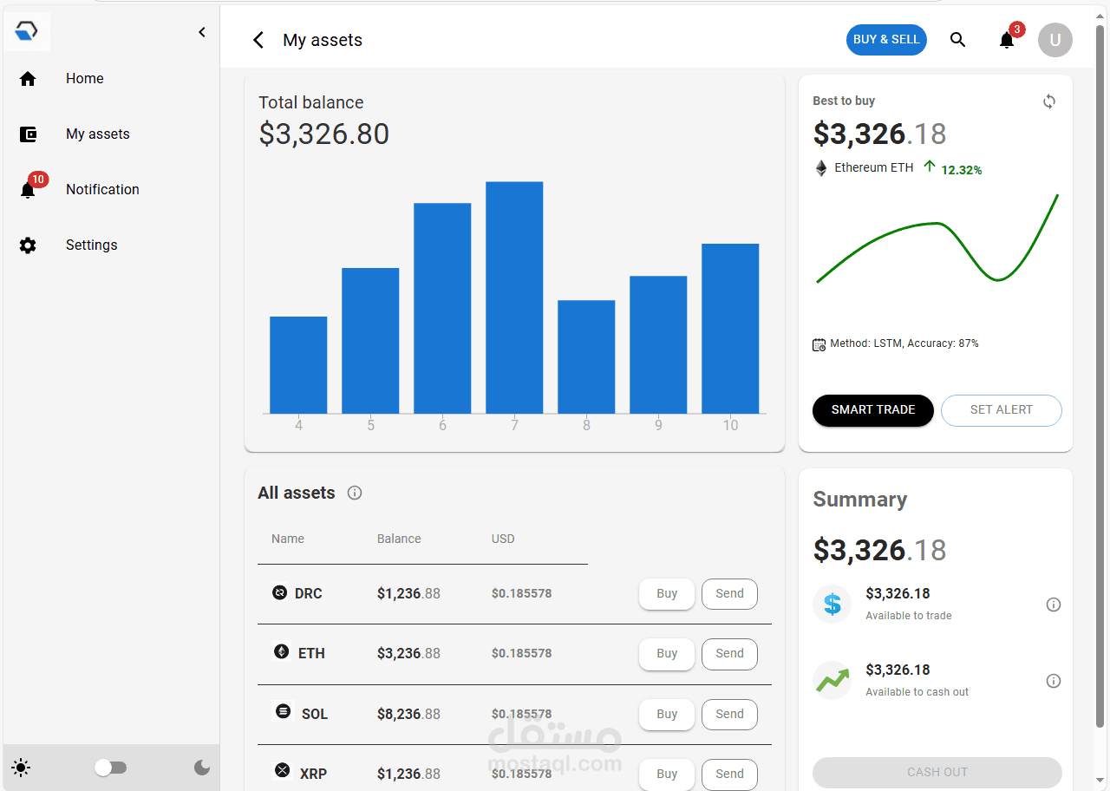
Task: Click the blue dollar icon in Summary
Action: (832, 604)
